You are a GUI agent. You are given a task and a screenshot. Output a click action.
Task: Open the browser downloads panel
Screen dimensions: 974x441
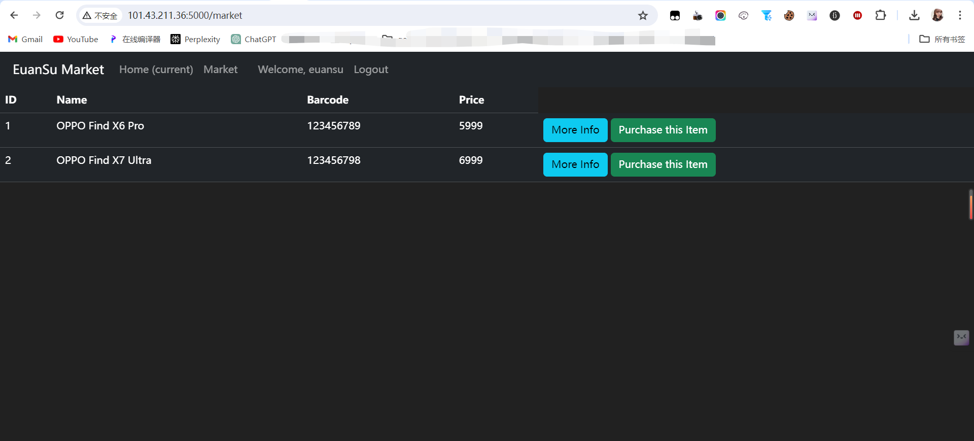click(x=914, y=15)
